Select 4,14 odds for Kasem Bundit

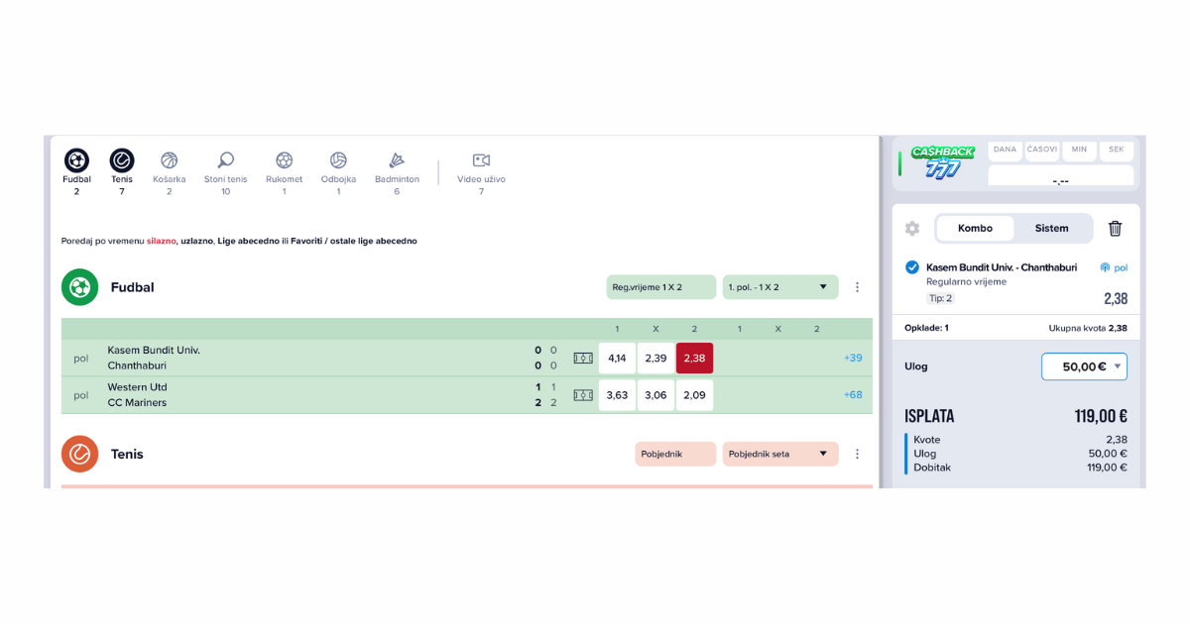(617, 359)
